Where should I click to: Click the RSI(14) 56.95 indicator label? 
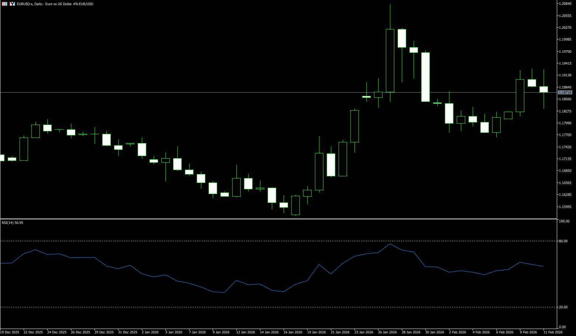pos(13,223)
